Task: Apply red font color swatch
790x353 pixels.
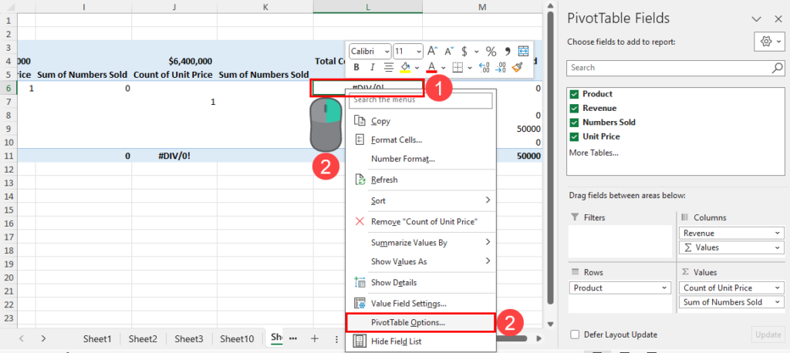Action: [x=432, y=67]
